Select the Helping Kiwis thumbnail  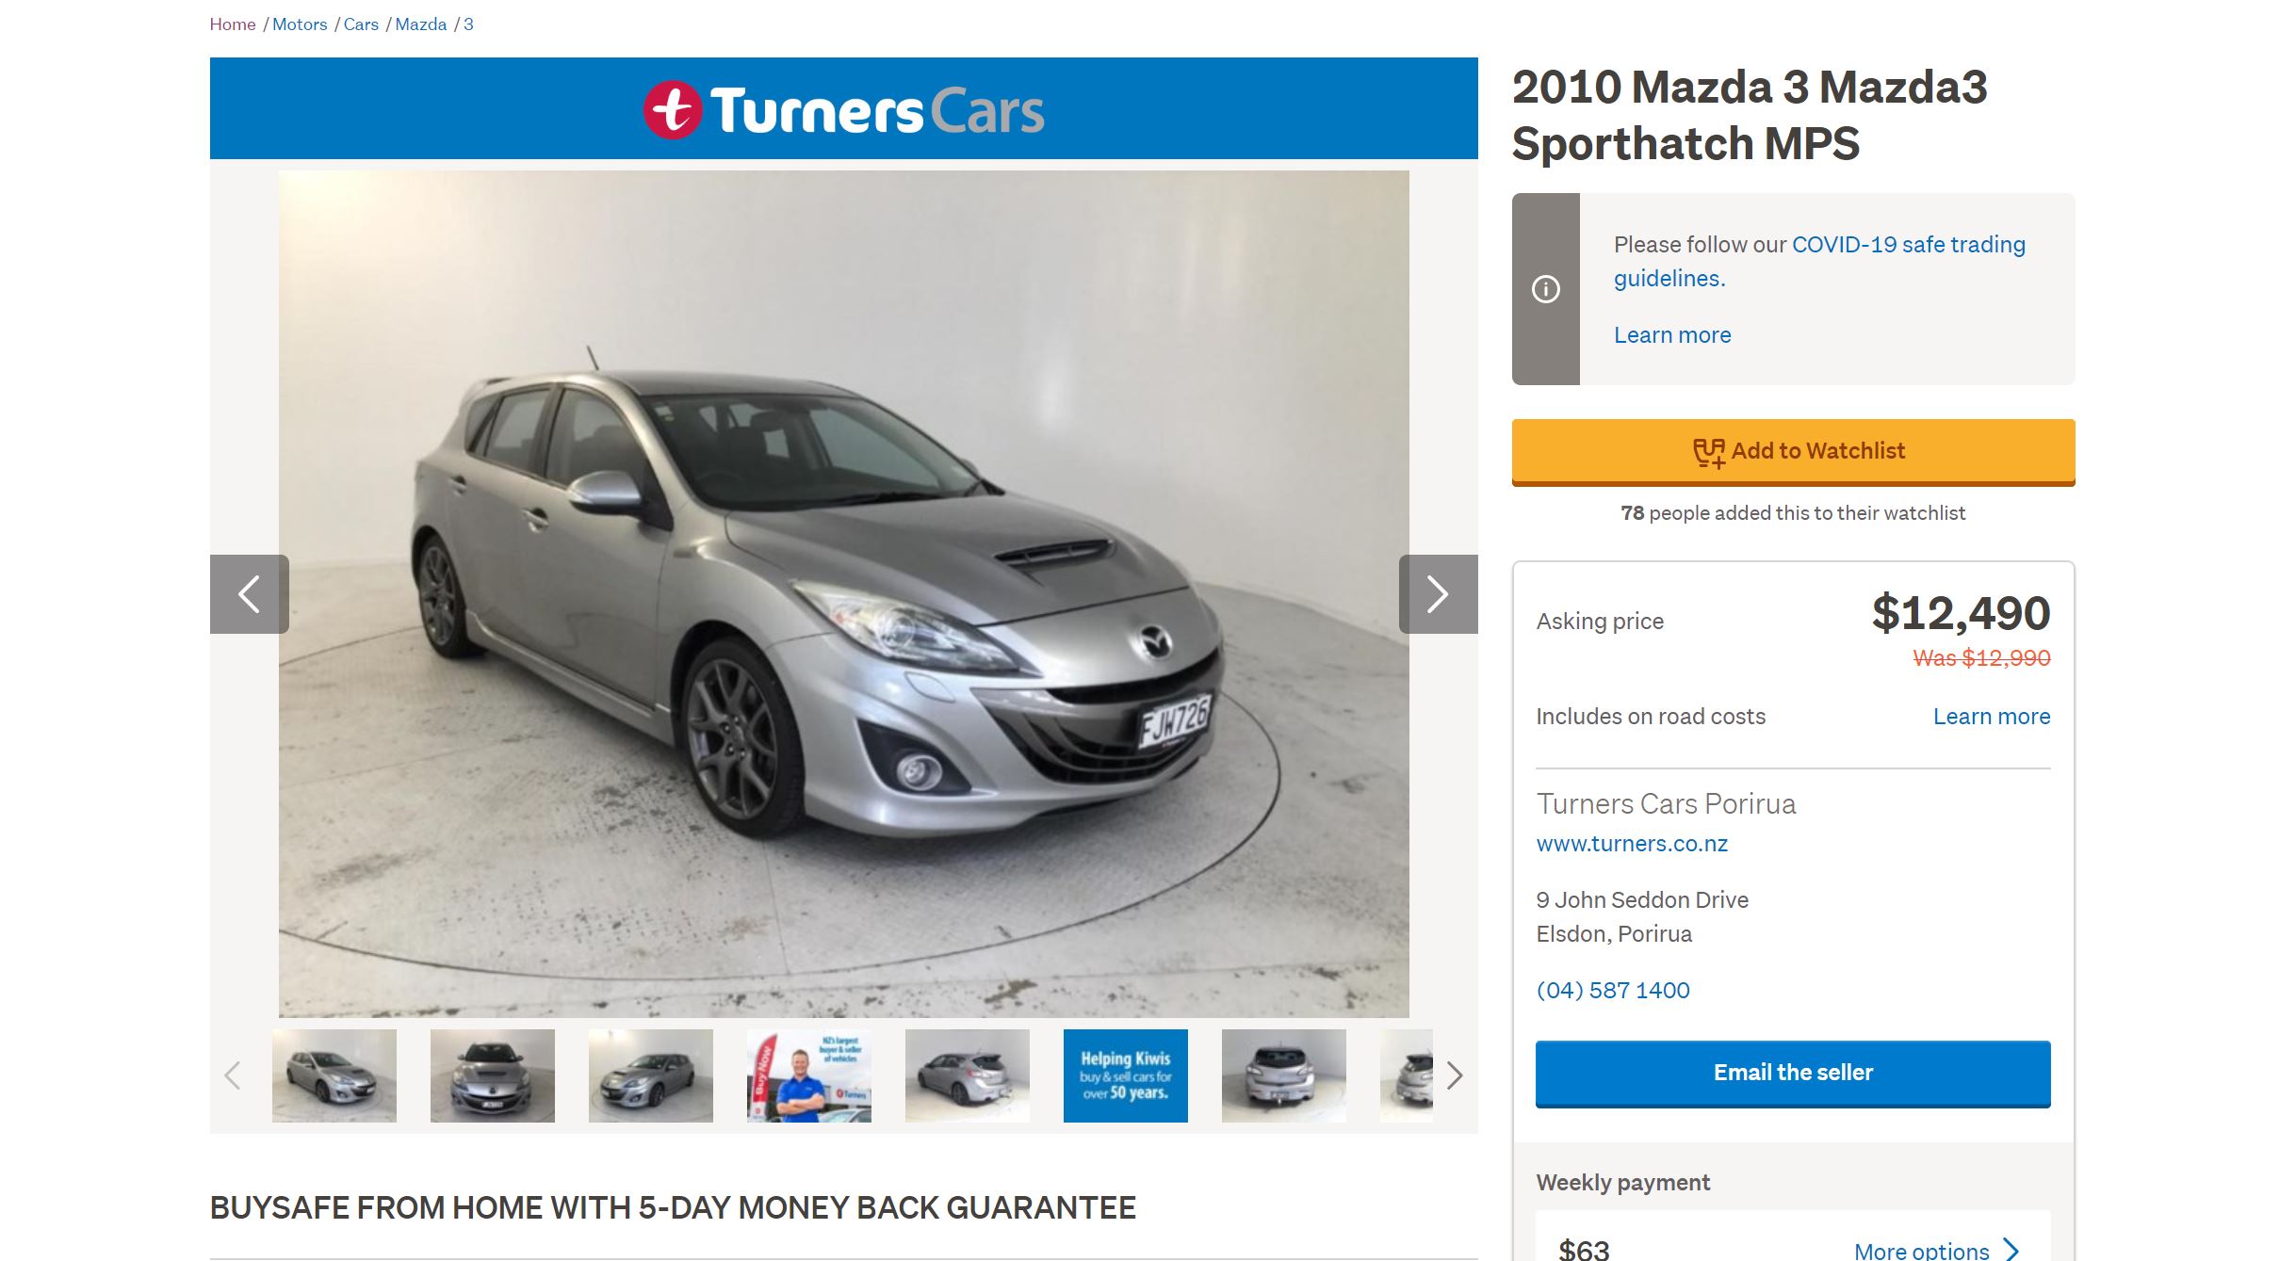tap(1125, 1075)
